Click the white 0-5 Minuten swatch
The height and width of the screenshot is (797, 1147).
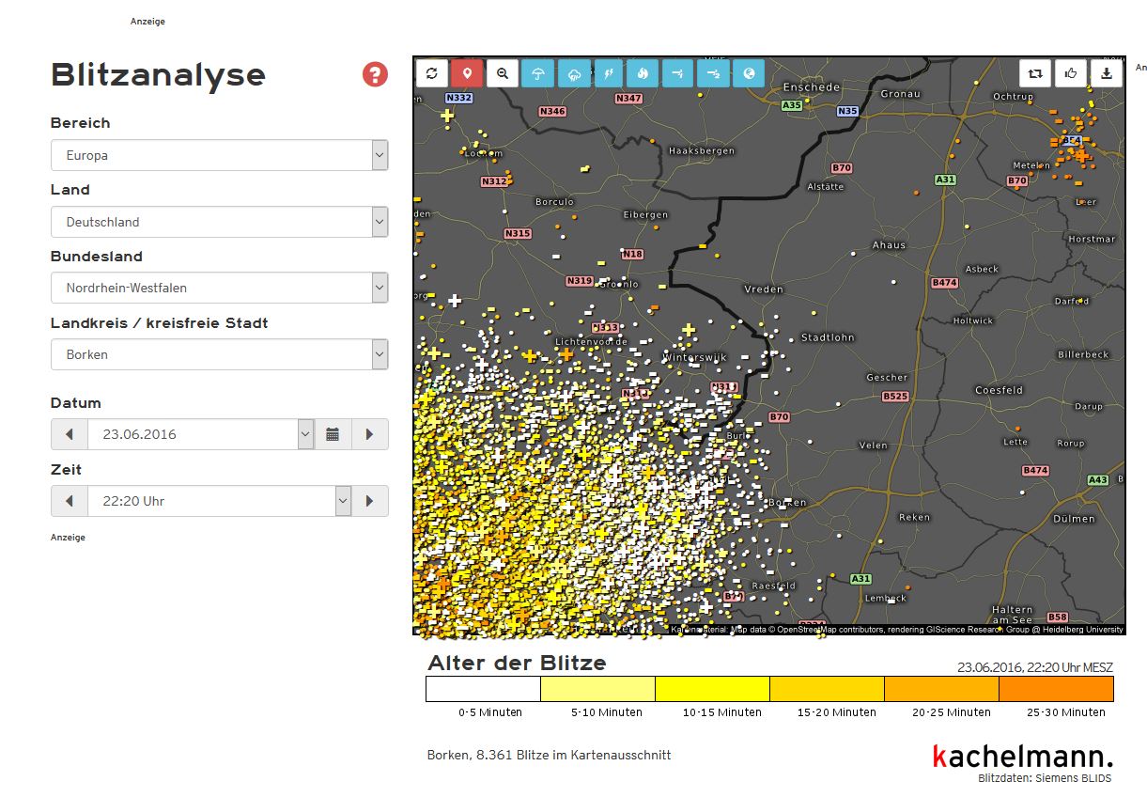tap(483, 689)
